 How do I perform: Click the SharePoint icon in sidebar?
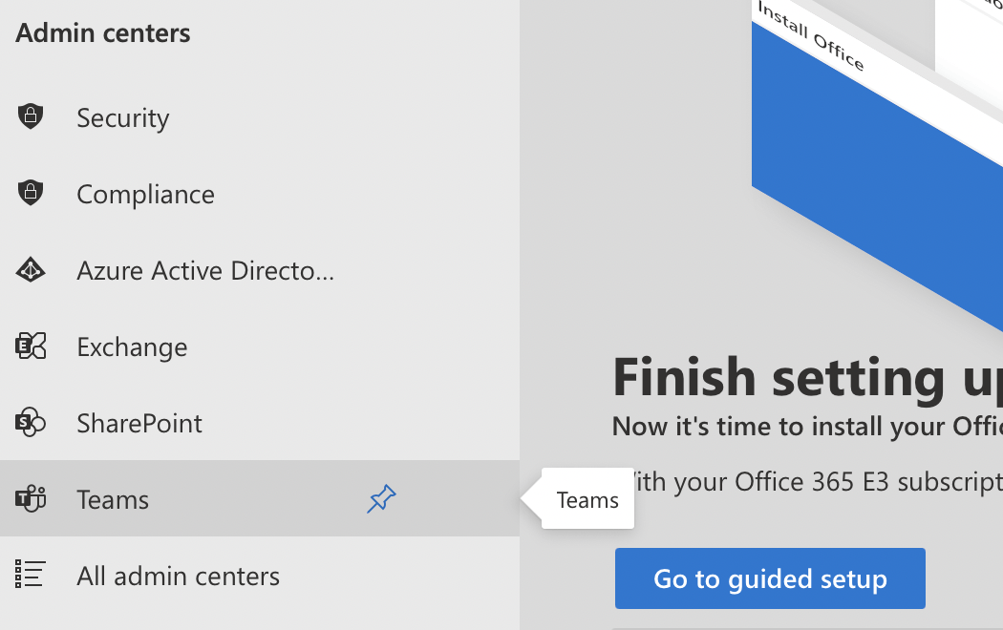click(31, 423)
